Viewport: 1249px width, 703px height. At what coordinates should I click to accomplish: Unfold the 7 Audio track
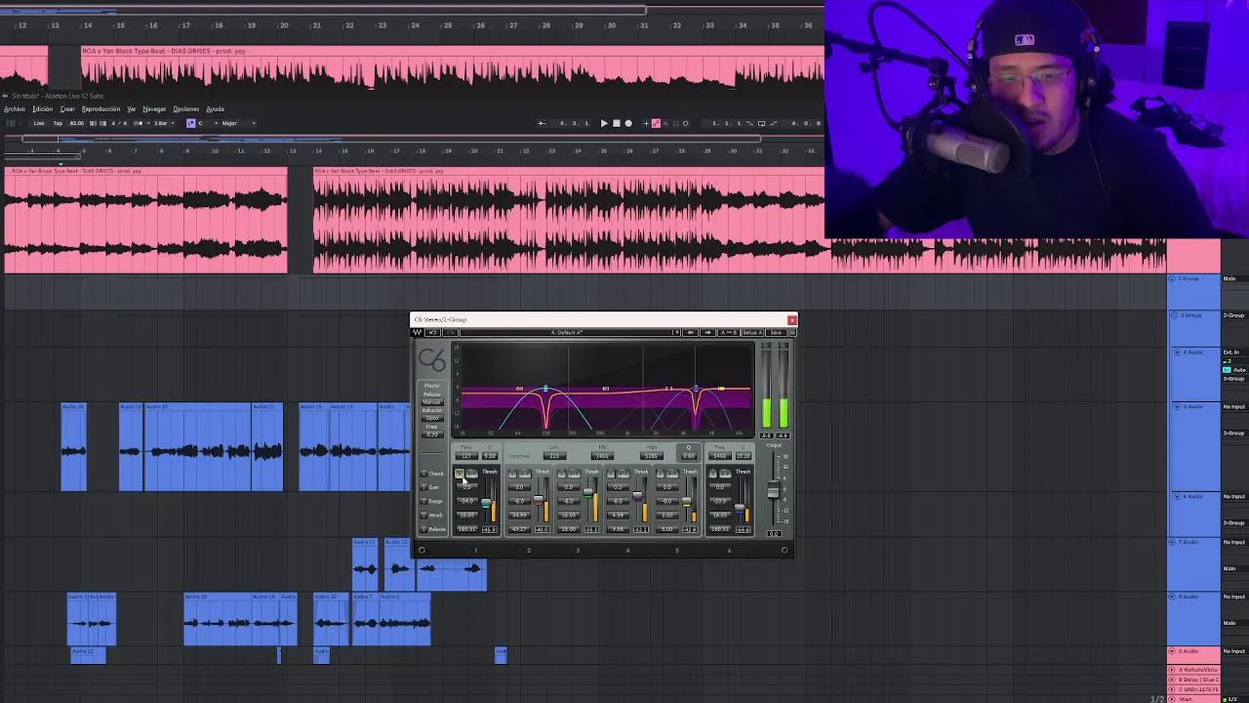coord(1172,542)
